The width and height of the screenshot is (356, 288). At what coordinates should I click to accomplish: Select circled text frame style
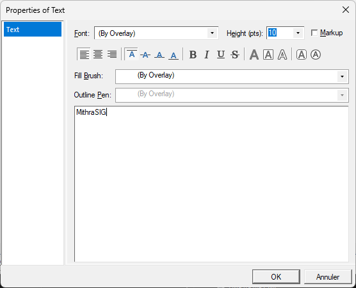(316, 55)
